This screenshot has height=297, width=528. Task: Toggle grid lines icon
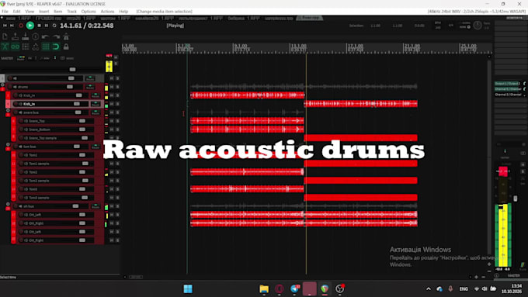pos(46,47)
